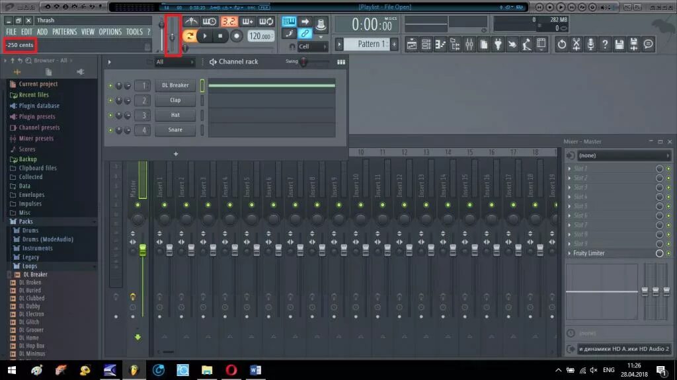Add a channel with the plus button

point(176,154)
